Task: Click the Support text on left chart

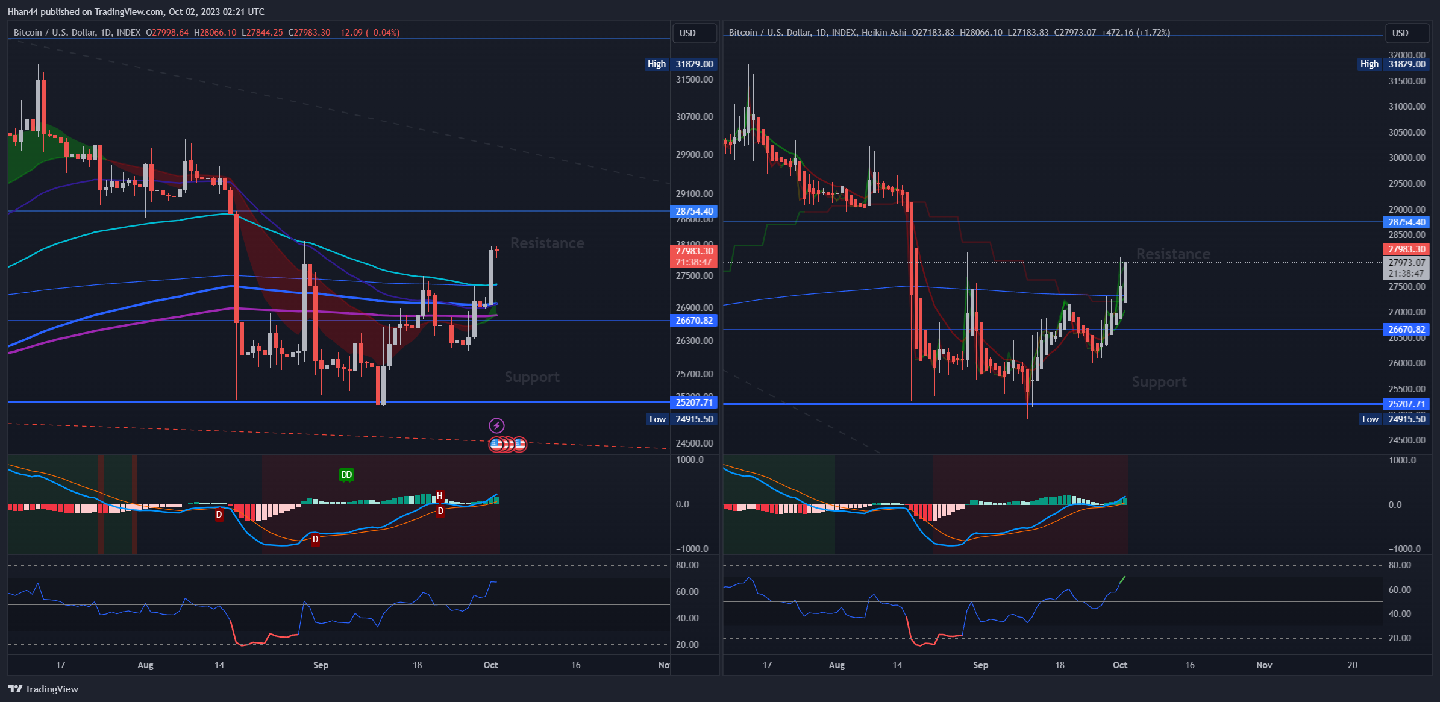Action: 532,377
